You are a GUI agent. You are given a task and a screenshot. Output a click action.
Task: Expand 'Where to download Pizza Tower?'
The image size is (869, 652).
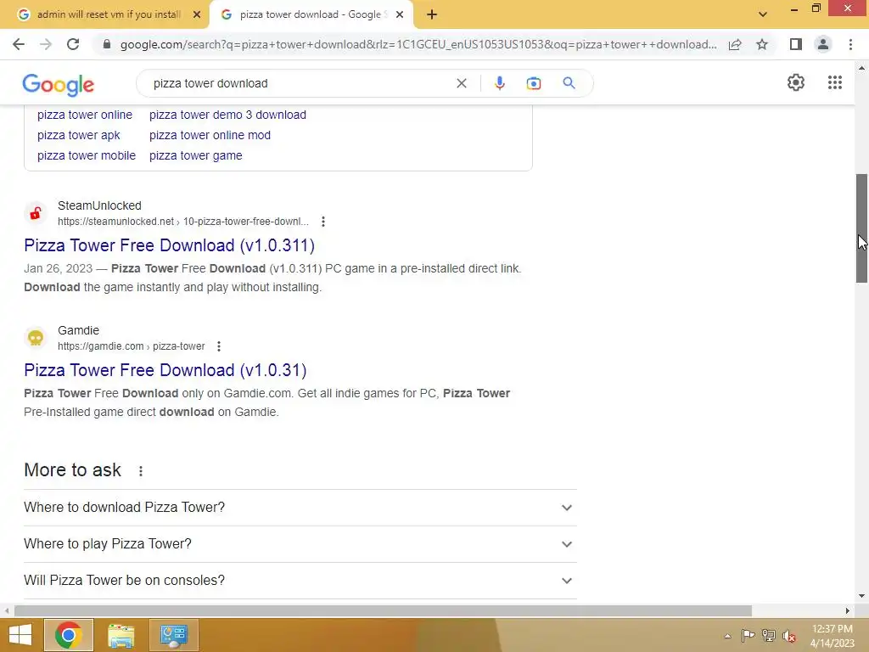coord(300,508)
